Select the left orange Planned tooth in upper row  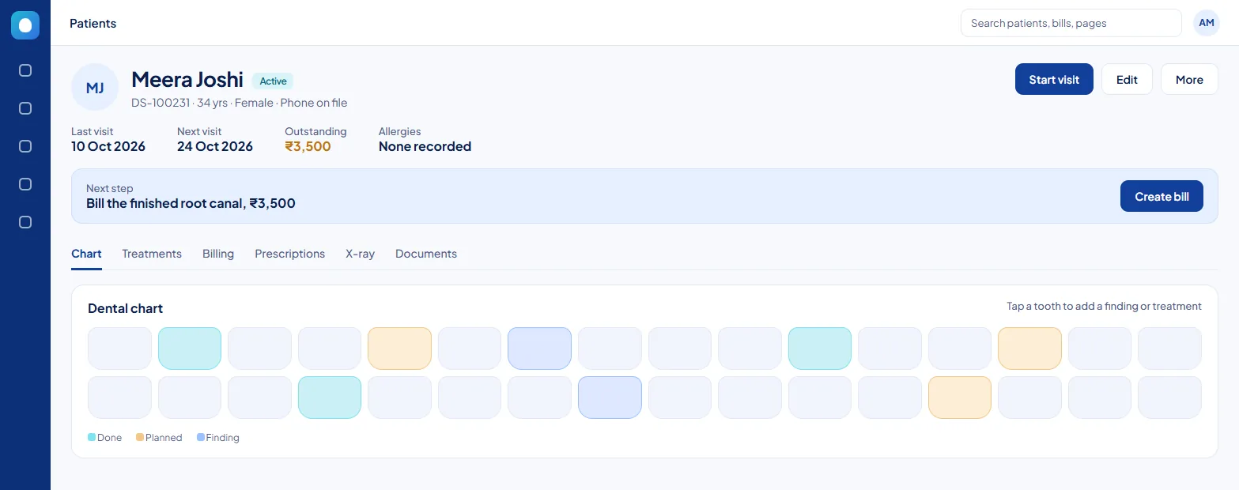click(x=399, y=349)
